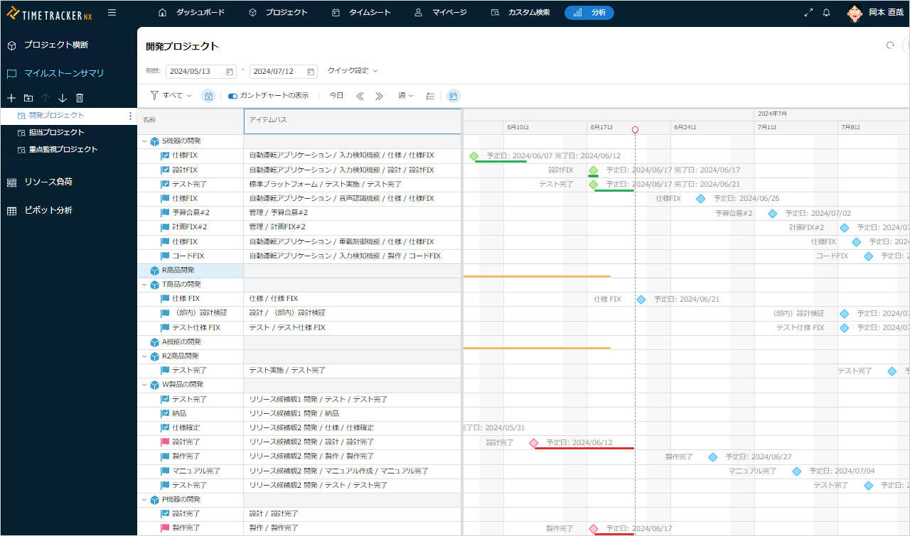Select 重点監視プロジェクト in the sidebar list

pos(63,150)
